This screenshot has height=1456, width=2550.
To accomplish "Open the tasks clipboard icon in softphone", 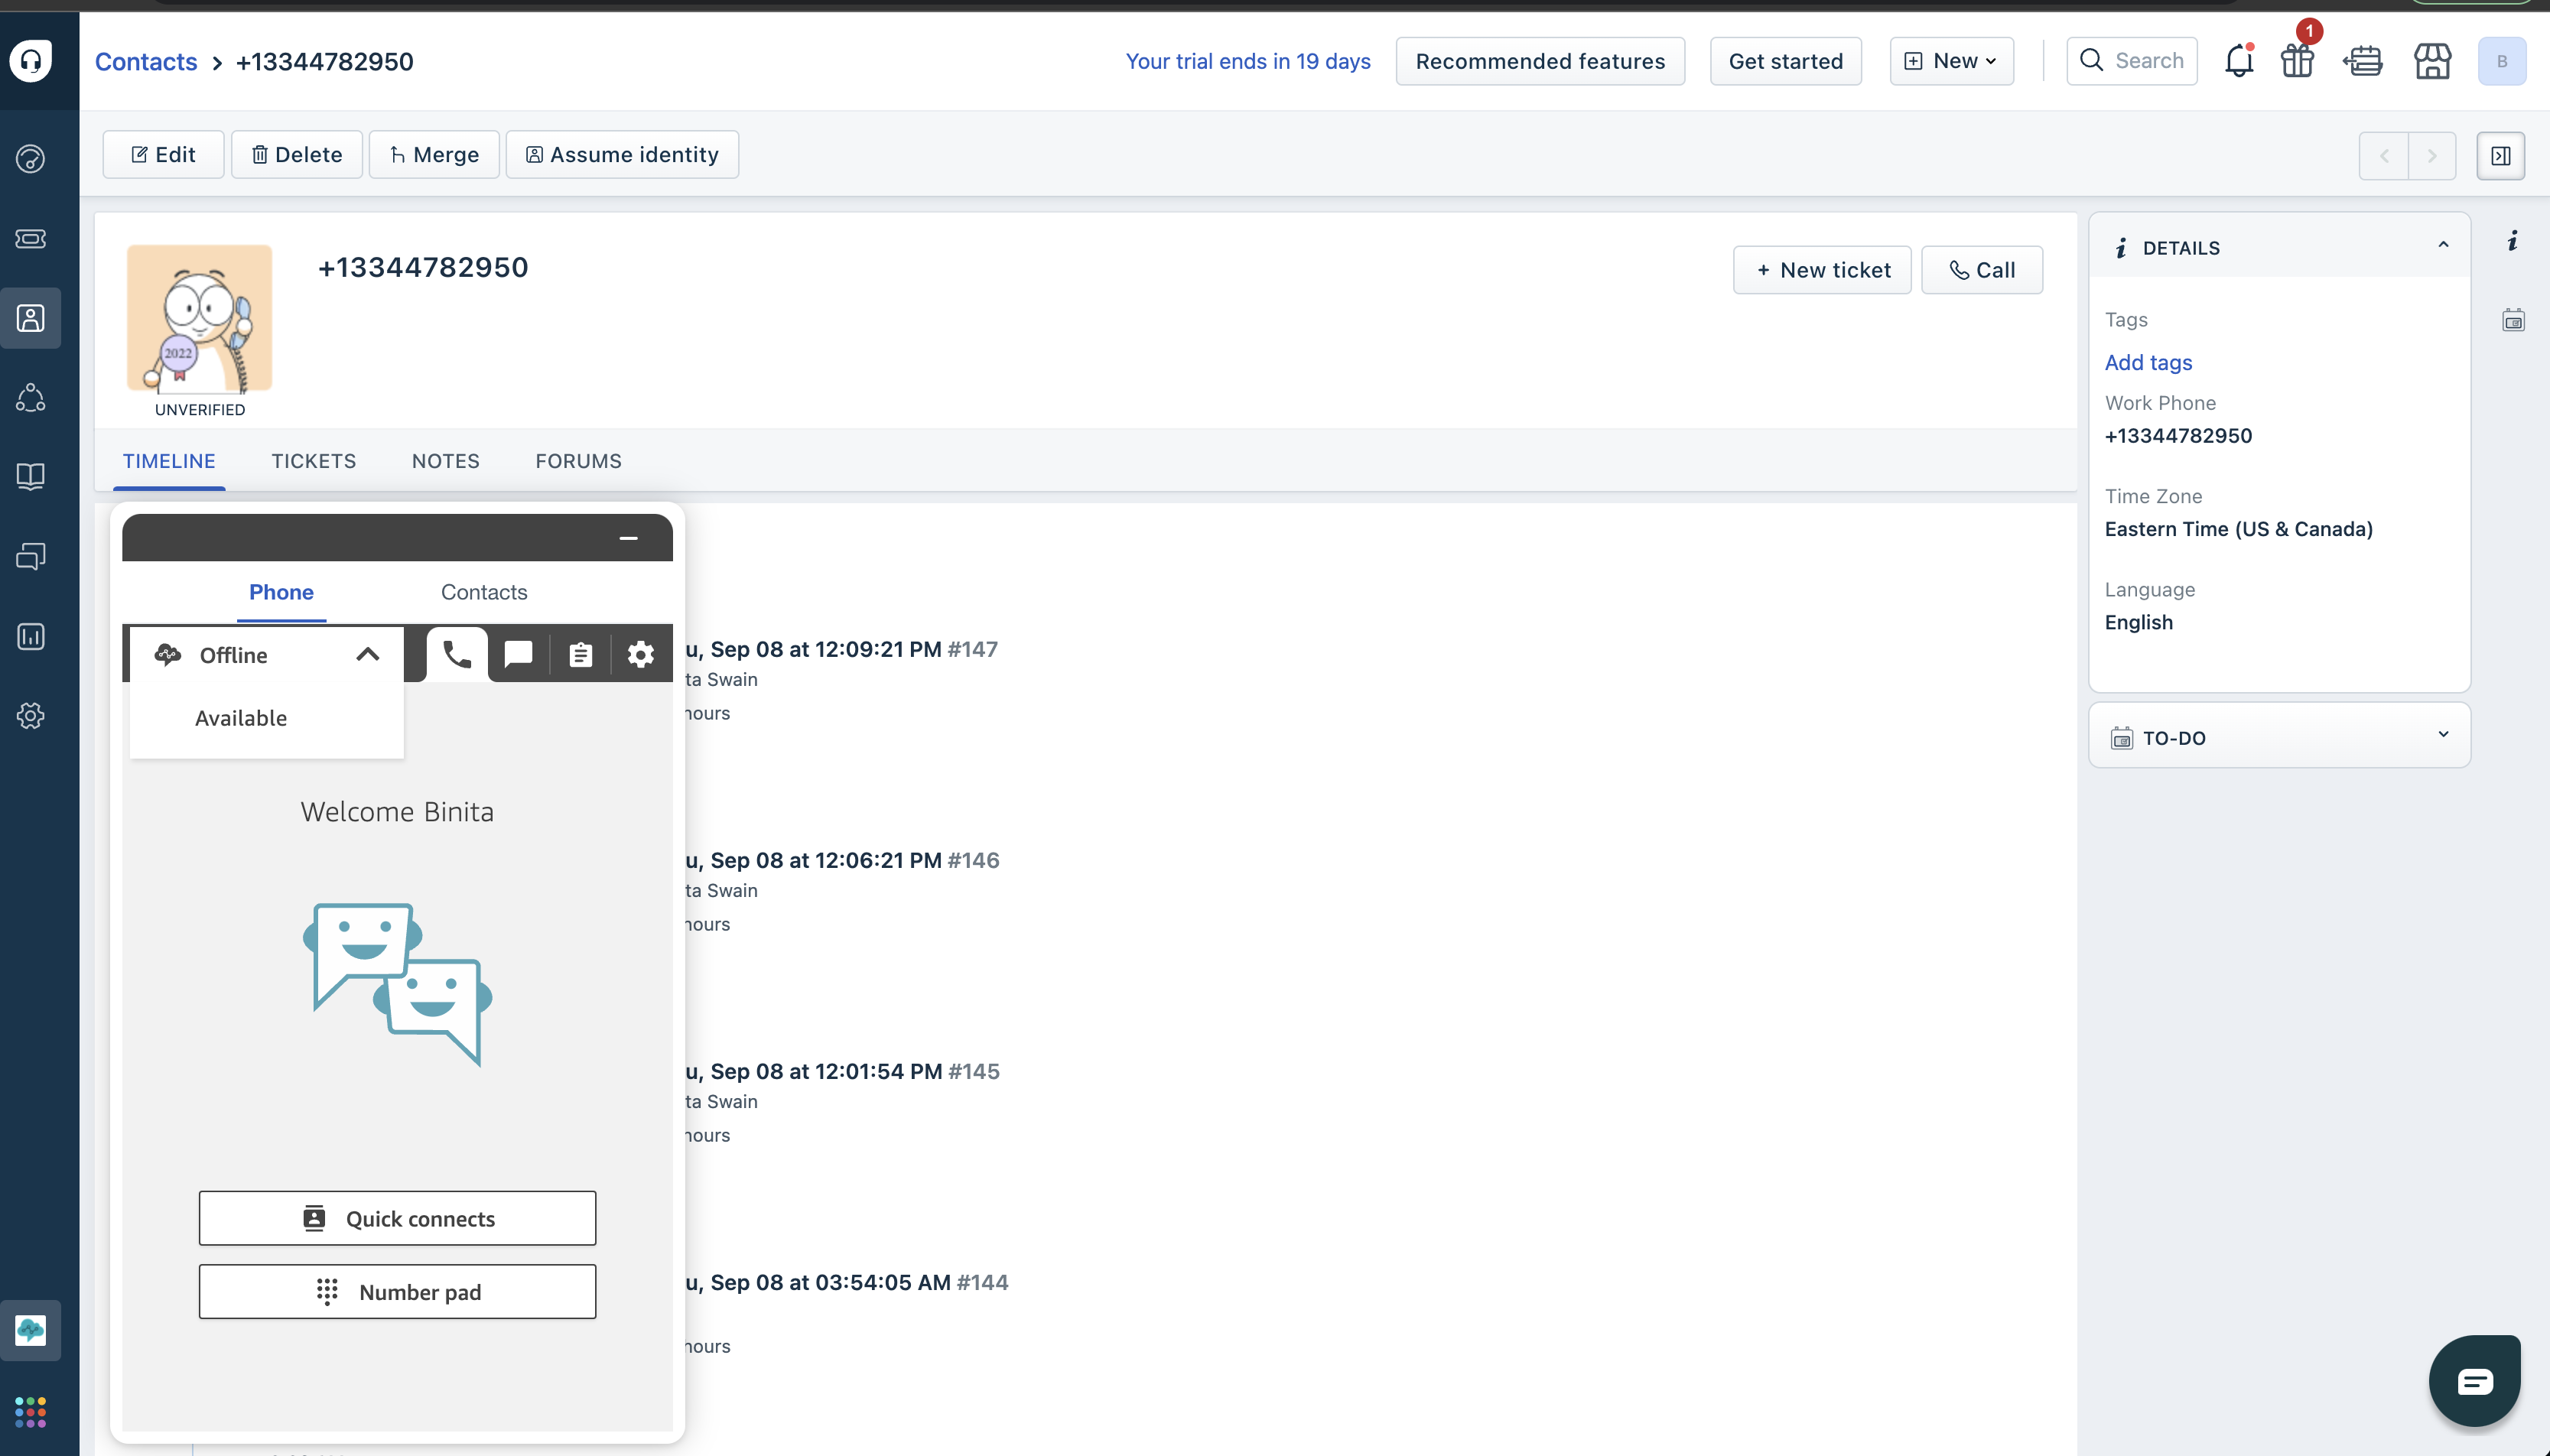I will click(580, 655).
